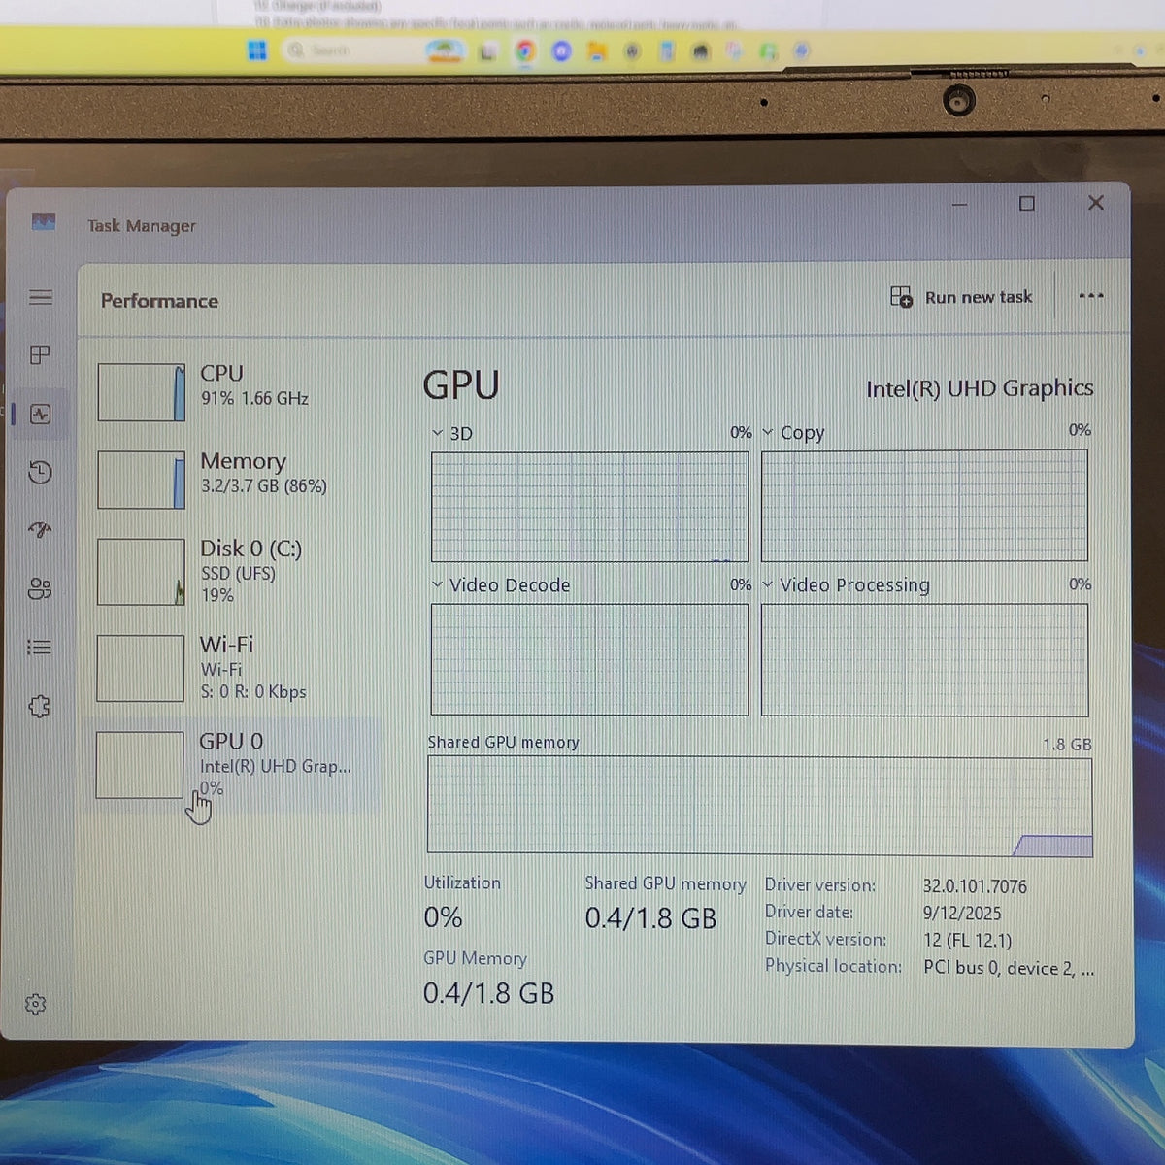Click the Task Manager app icon in title bar
The width and height of the screenshot is (1165, 1165).
pos(44,222)
